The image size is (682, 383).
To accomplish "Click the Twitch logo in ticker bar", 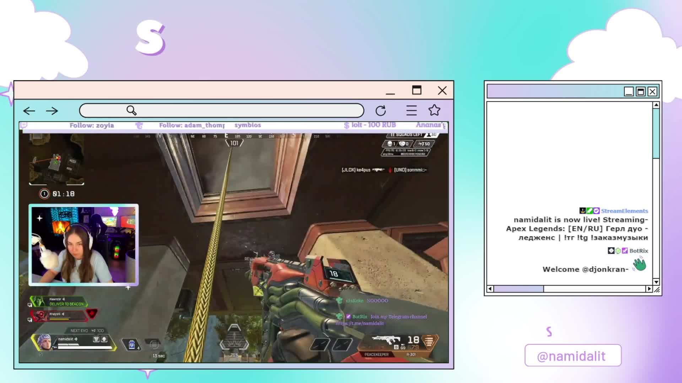I will (24, 125).
